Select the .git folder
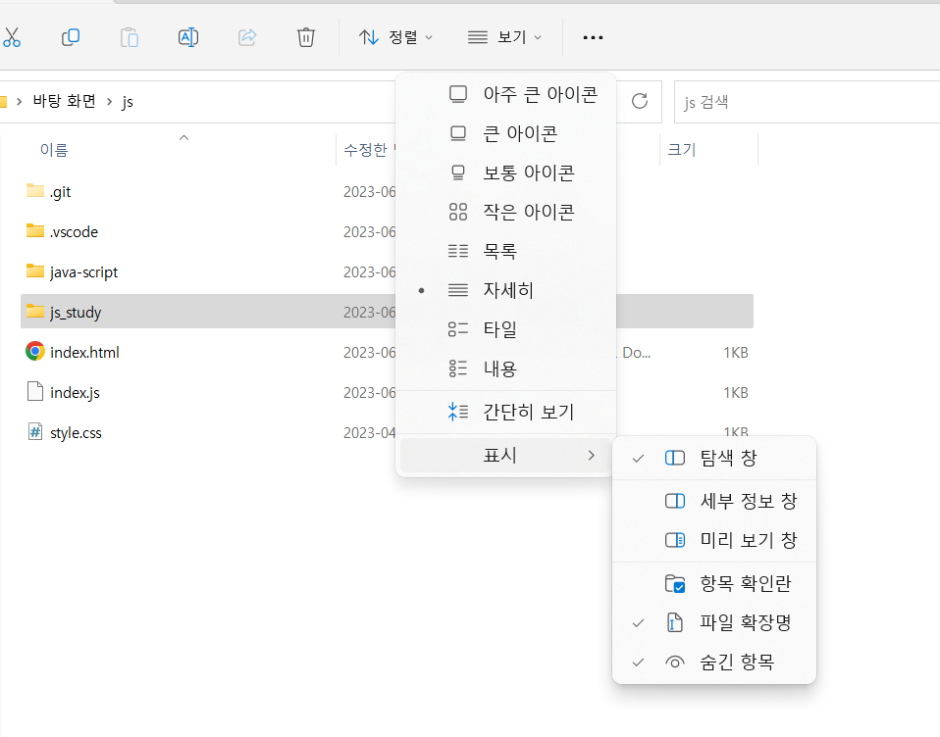940x737 pixels. 60,191
